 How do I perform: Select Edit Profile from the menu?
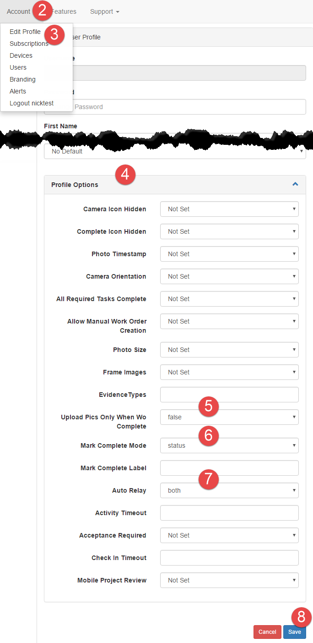point(25,32)
